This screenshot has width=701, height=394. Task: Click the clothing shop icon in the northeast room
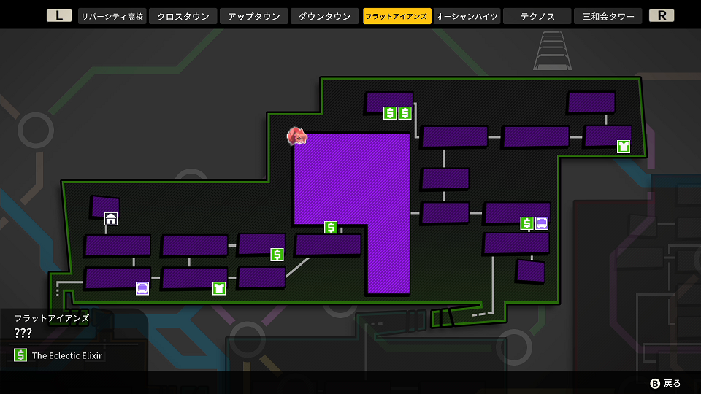623,147
